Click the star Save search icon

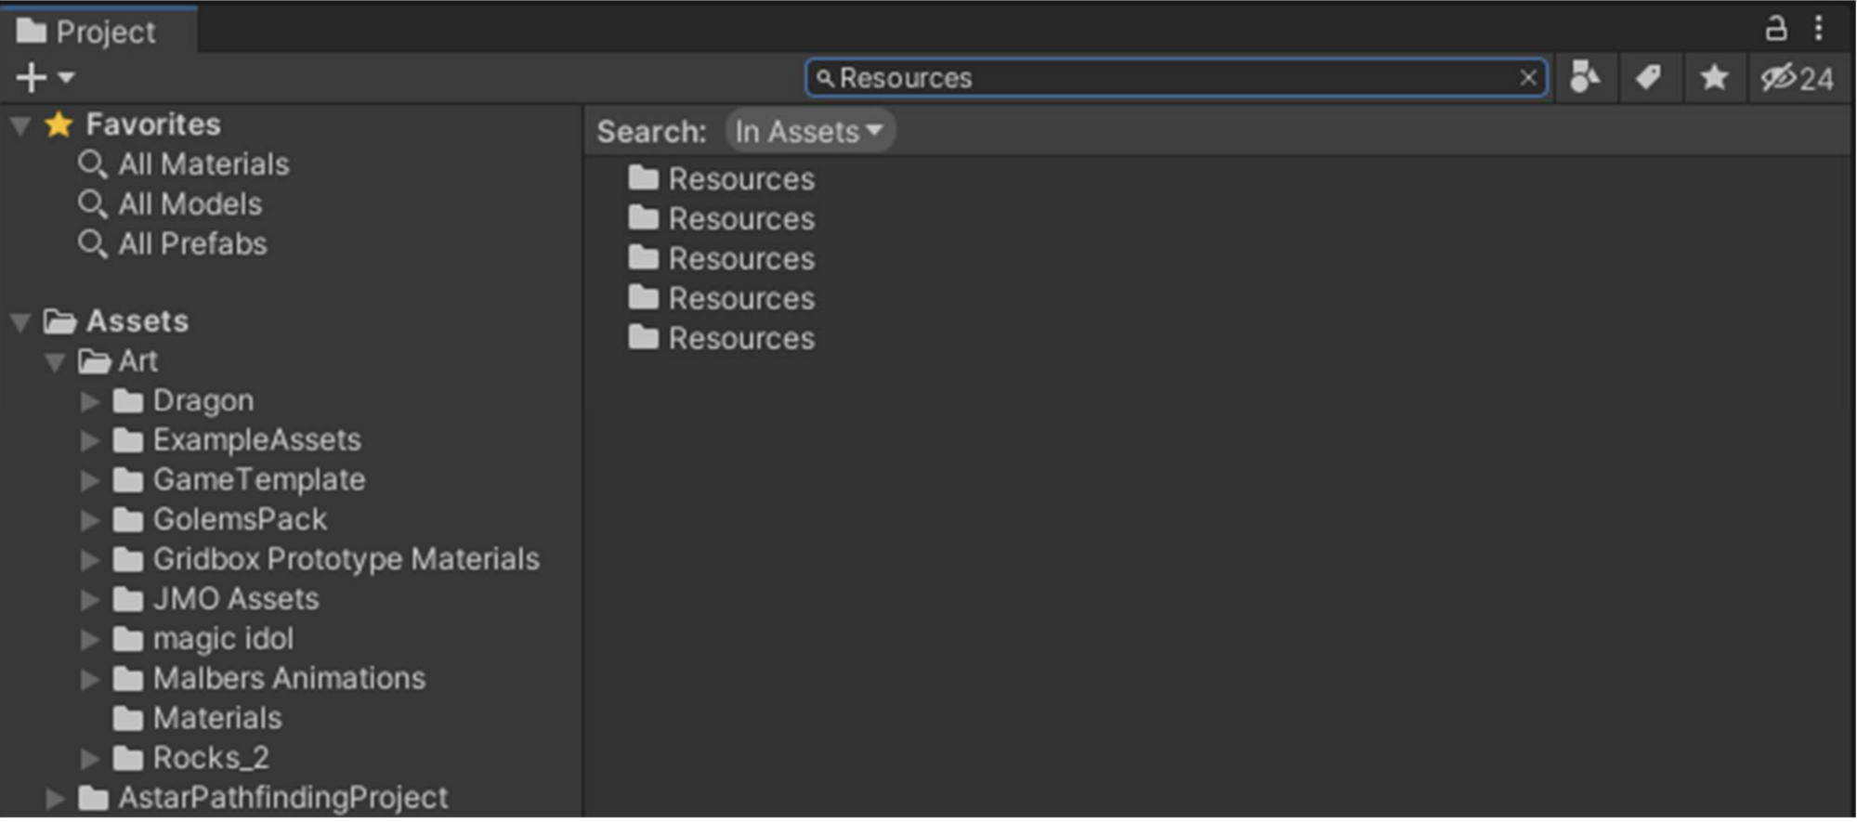click(x=1714, y=78)
